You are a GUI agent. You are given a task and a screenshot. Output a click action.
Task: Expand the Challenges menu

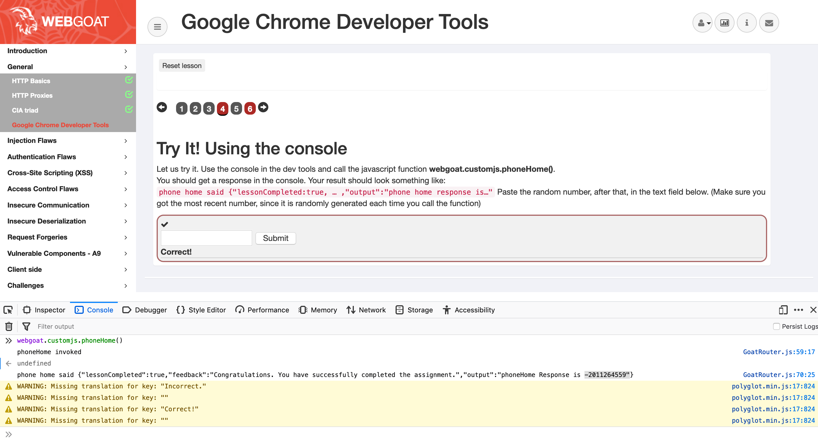68,286
